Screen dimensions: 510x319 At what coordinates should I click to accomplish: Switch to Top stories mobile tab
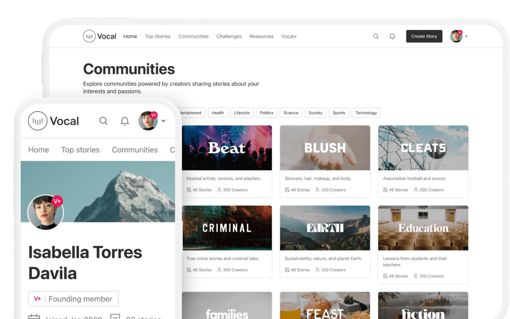point(80,150)
